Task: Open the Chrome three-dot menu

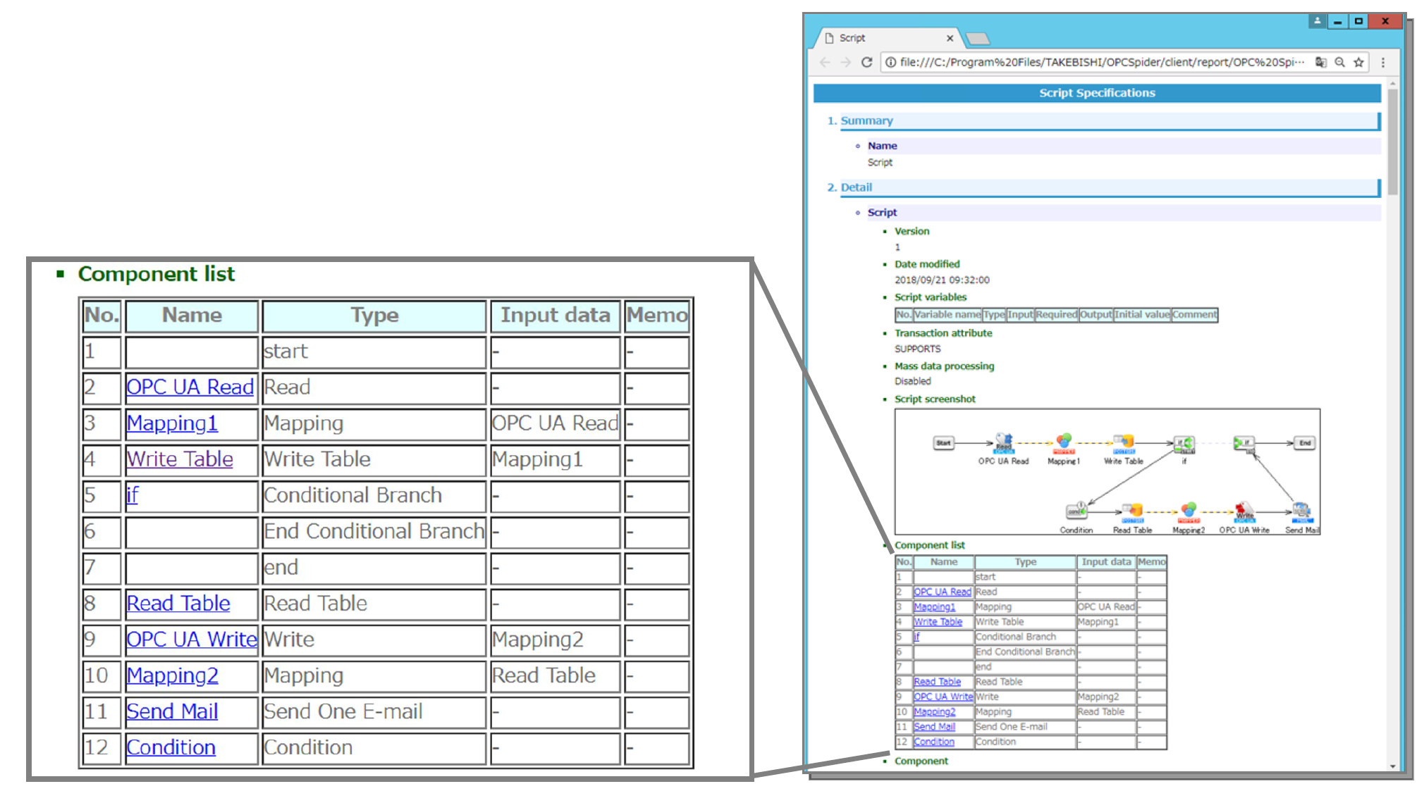Action: coord(1382,62)
